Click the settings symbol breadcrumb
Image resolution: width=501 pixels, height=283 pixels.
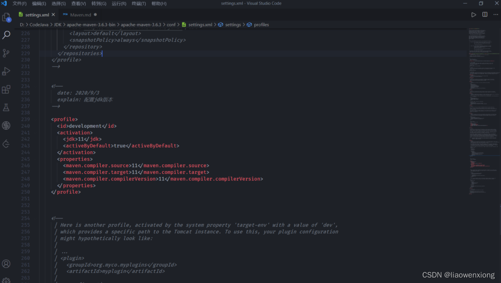click(x=230, y=25)
